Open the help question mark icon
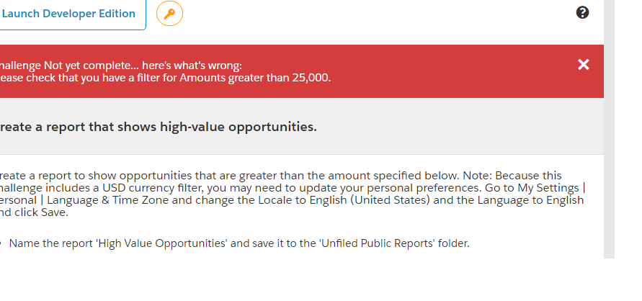This screenshot has height=301, width=642. pos(583,12)
